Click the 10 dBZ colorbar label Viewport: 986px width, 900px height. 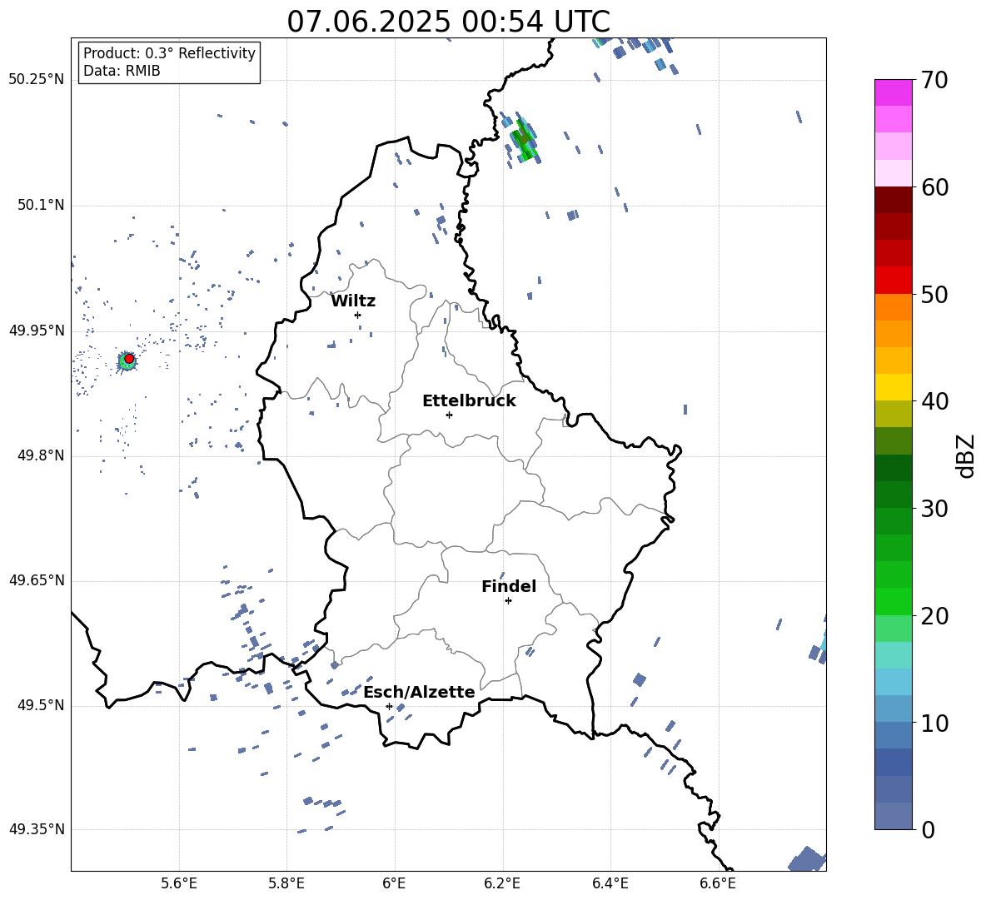pyautogui.click(x=934, y=723)
